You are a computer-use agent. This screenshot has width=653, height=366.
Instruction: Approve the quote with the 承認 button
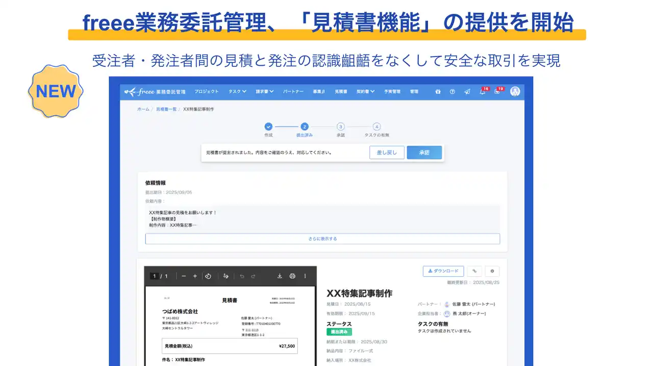pos(424,152)
